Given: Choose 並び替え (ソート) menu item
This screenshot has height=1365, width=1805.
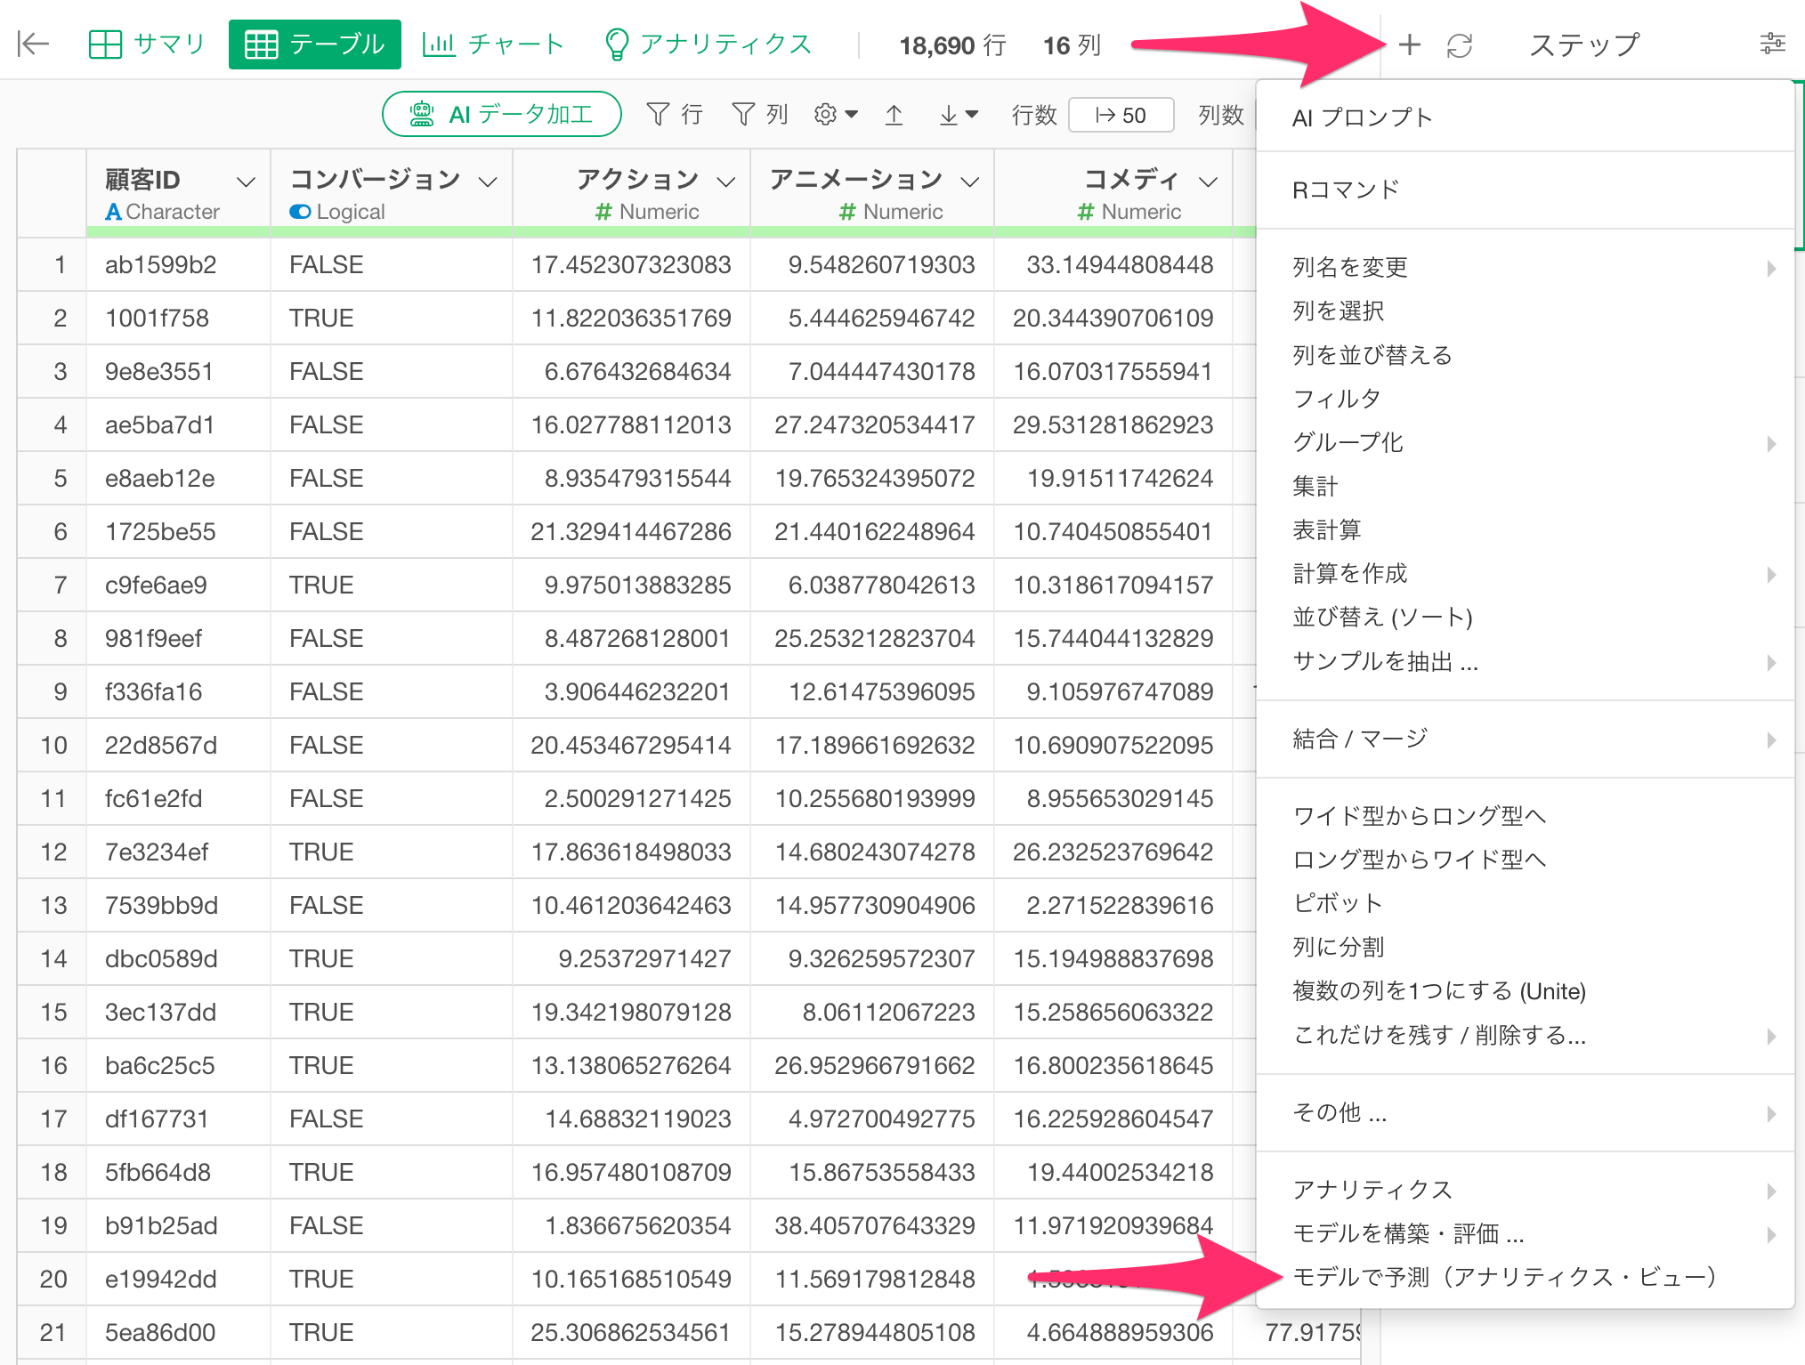Looking at the screenshot, I should click(x=1525, y=617).
